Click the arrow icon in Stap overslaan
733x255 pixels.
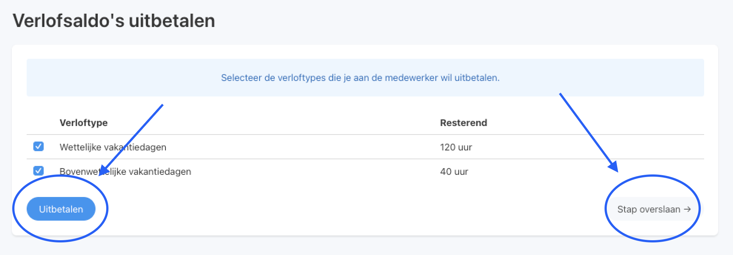point(687,209)
